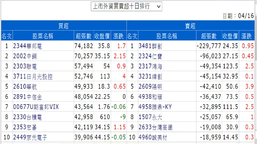Select stock 2303聯電
Viewport: 257px width, 144px height.
25,66
